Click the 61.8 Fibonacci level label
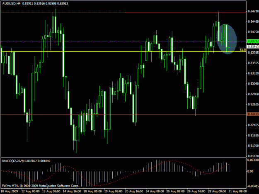The height and width of the screenshot is (194, 259). coord(242,50)
